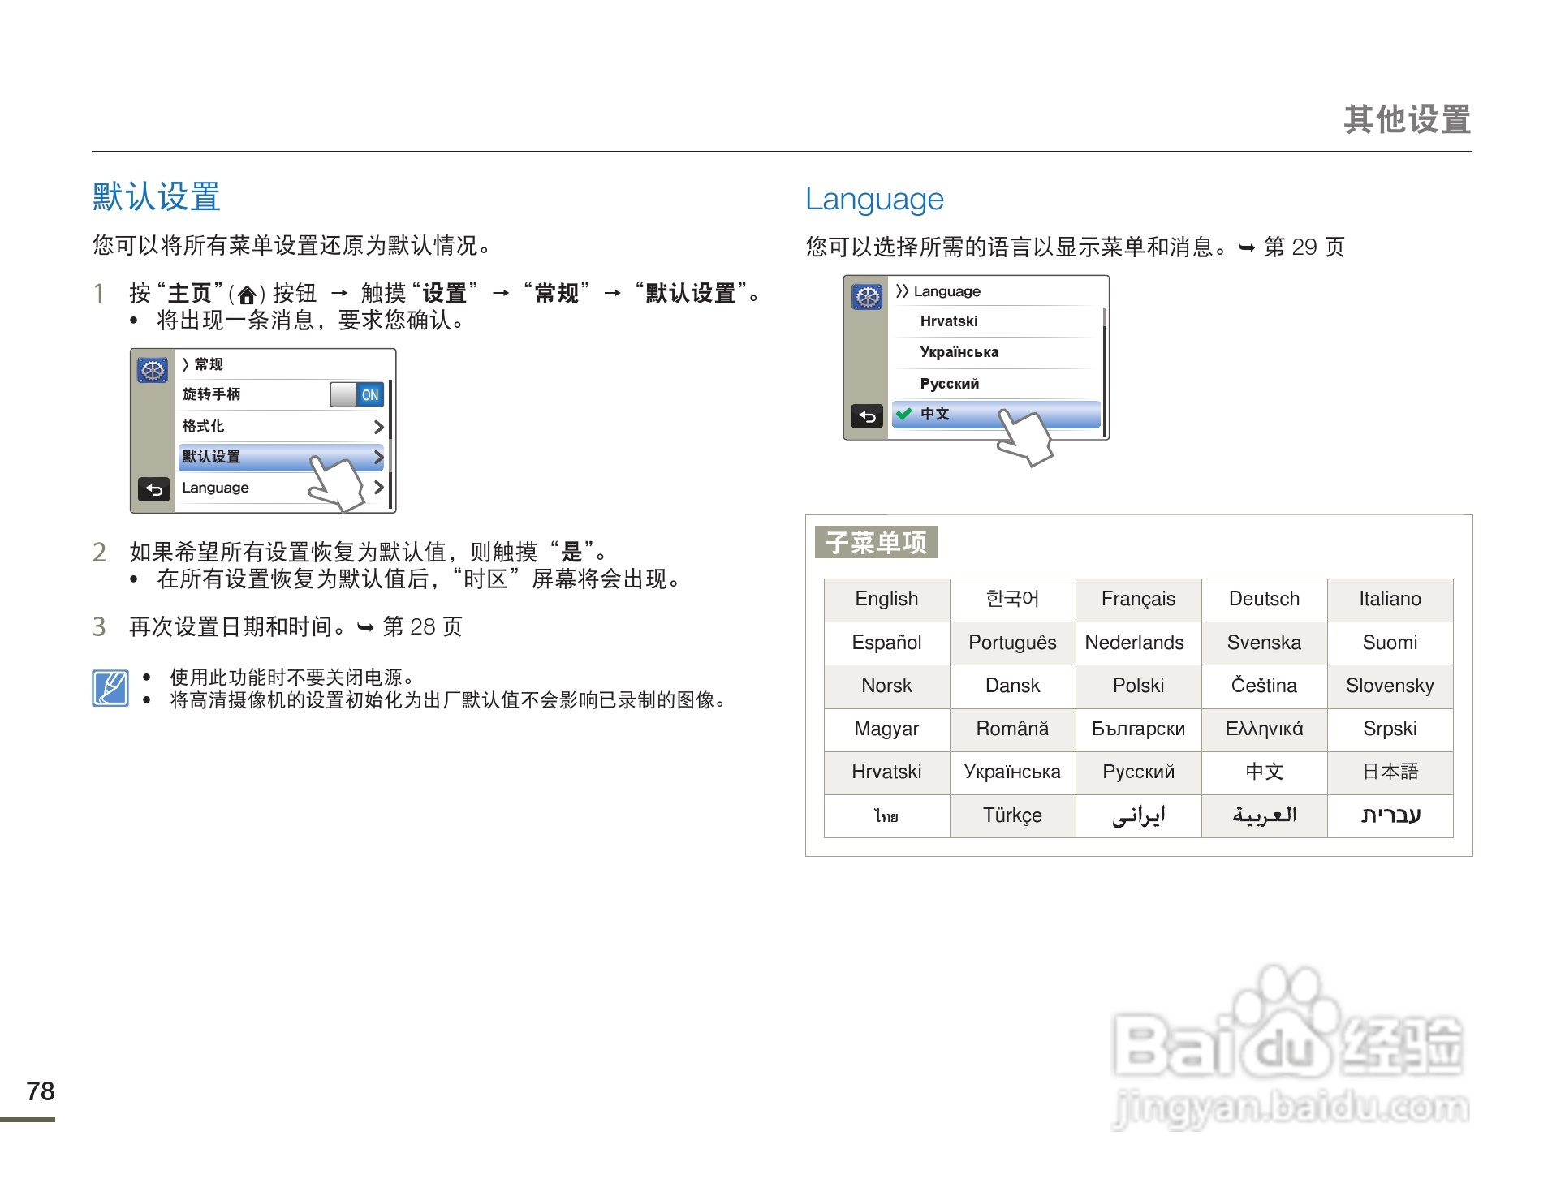Click the 日本語 table cell
1565x1196 pixels.
click(1390, 772)
